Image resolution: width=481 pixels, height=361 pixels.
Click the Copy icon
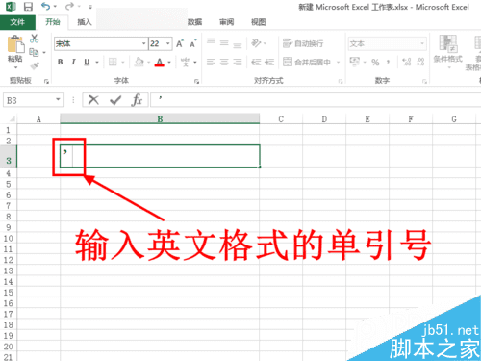click(34, 52)
